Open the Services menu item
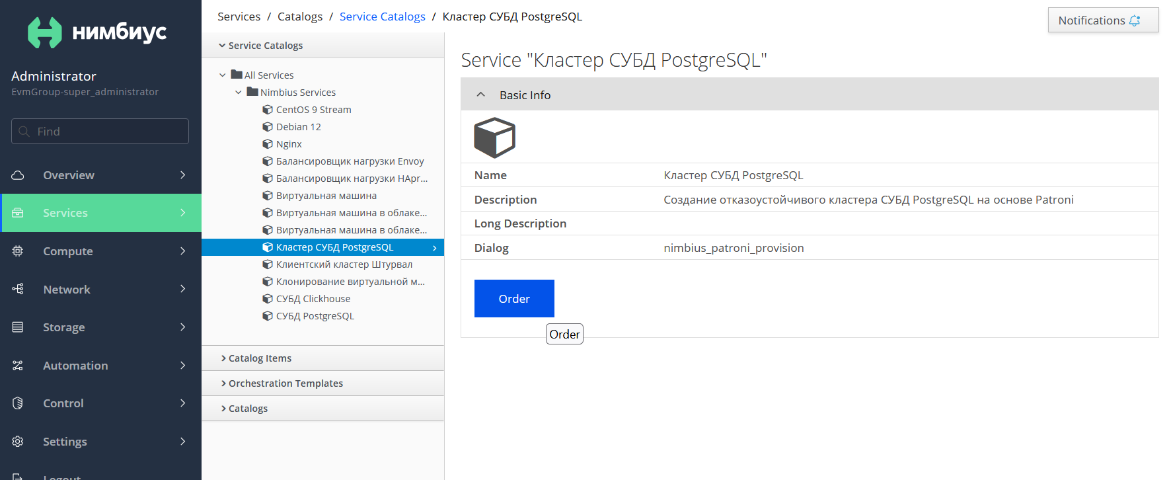The image size is (1171, 480). [101, 213]
